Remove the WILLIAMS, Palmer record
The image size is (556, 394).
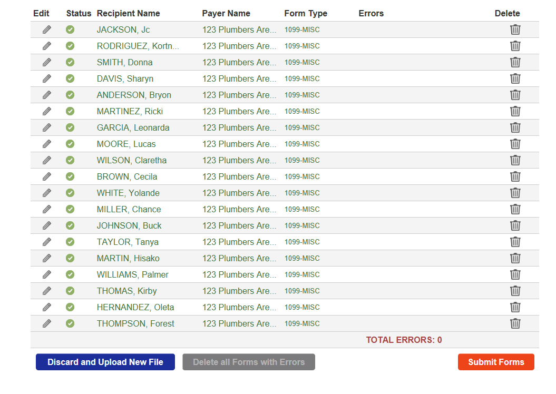coord(515,274)
